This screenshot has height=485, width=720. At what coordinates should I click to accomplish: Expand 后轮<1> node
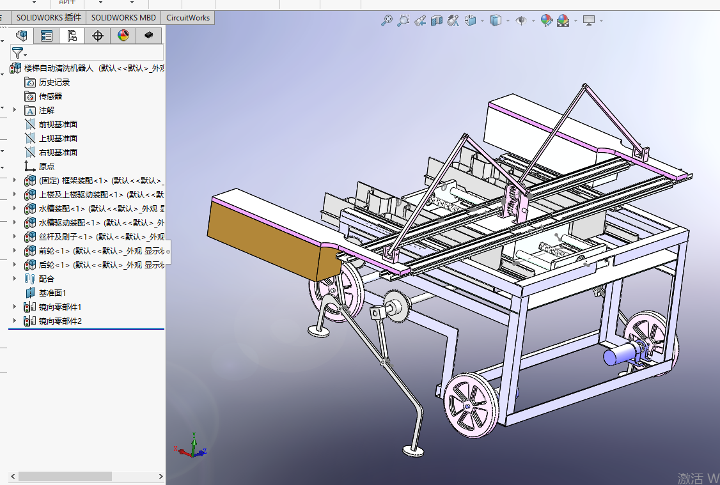click(x=15, y=265)
